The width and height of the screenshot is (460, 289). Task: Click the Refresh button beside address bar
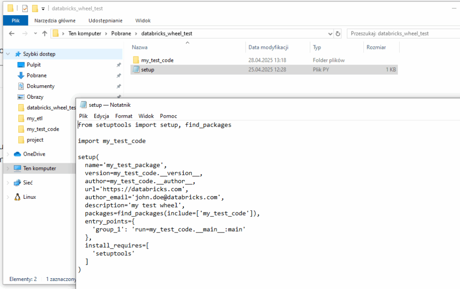tap(338, 34)
